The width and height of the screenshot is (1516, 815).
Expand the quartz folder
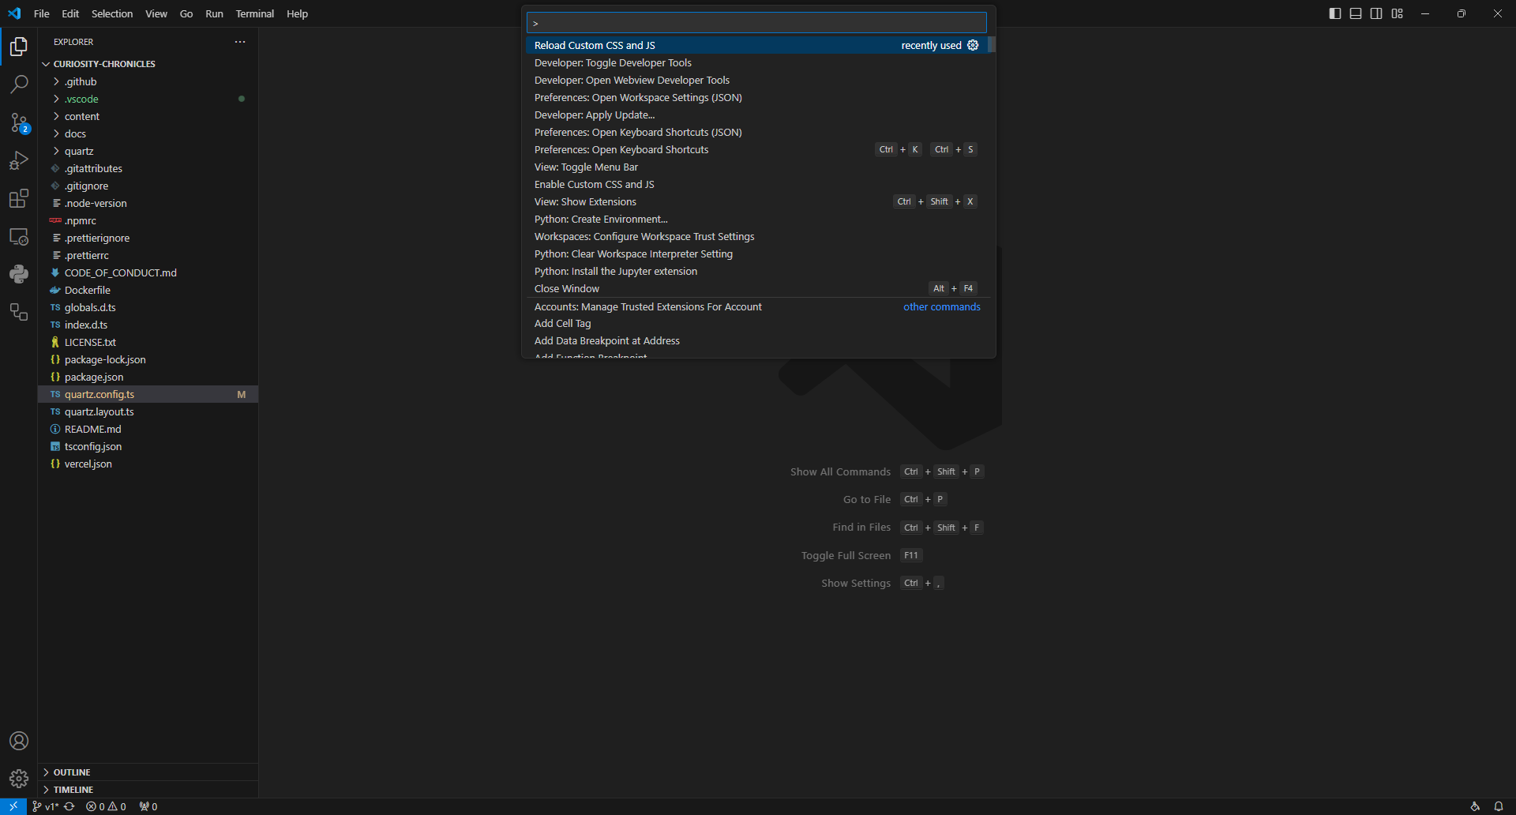click(148, 151)
